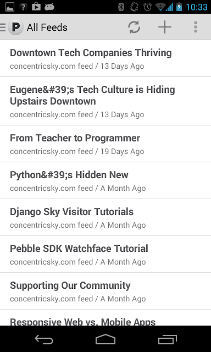Tap the Android home button
This screenshot has height=352, width=211.
[x=105, y=339]
